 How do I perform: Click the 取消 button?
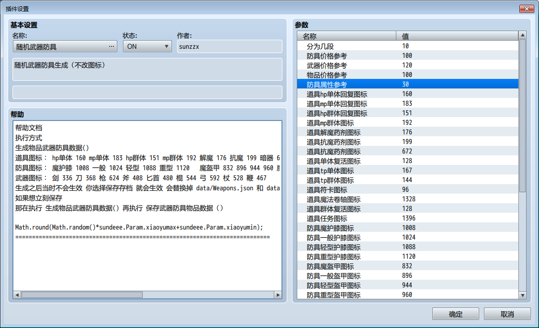tap(507, 314)
